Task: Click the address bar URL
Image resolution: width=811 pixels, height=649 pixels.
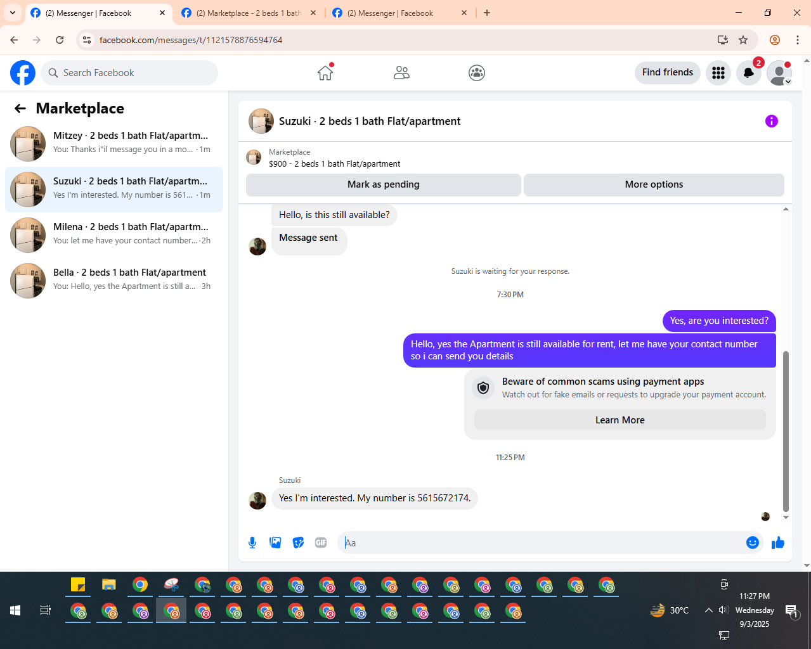Action: point(191,40)
